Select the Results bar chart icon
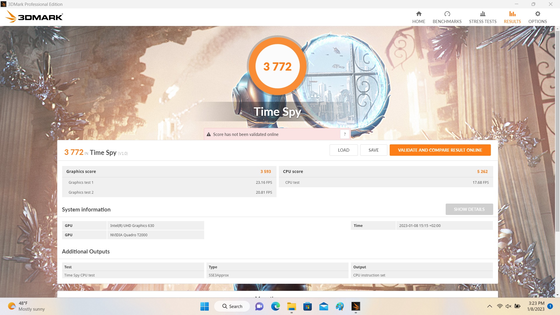 (512, 14)
